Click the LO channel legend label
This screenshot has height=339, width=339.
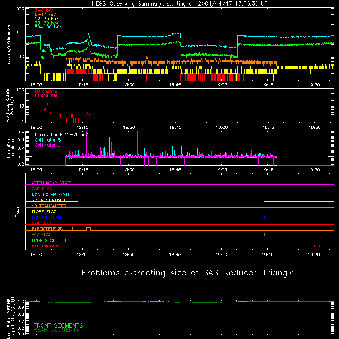pos(47,91)
